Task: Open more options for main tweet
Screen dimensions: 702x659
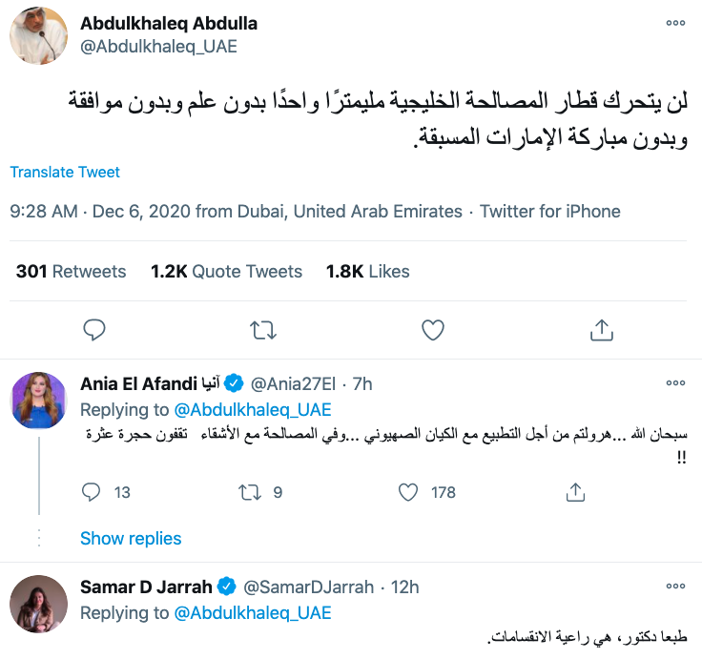Action: 675,23
